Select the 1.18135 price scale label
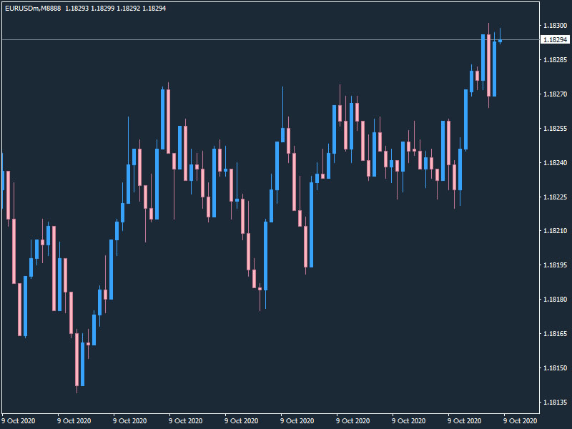 click(555, 403)
